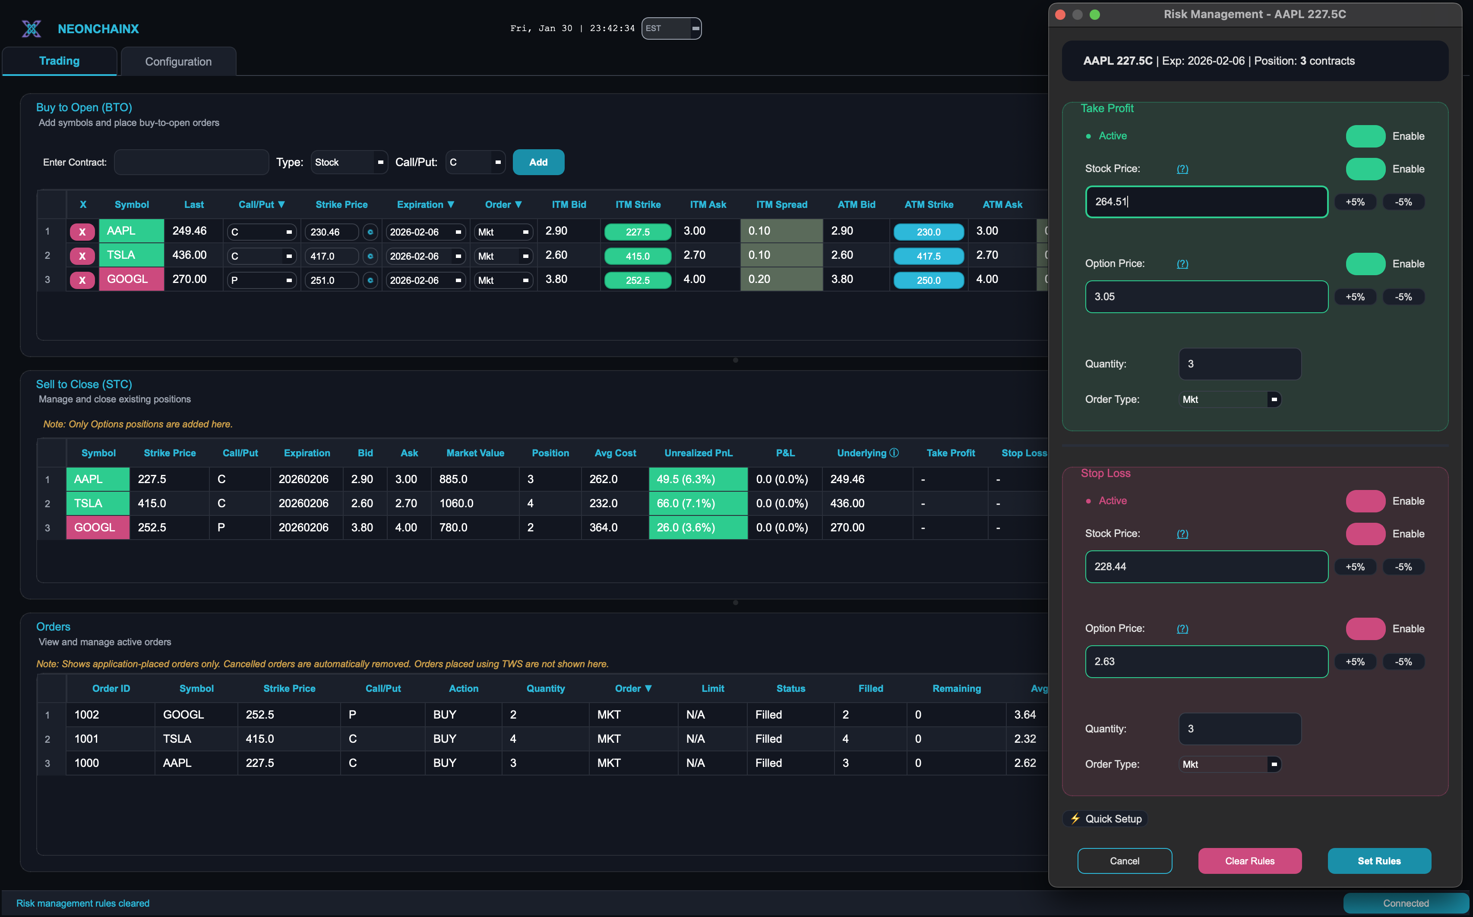Click the Underlying column info icon
This screenshot has width=1473, height=917.
pos(893,453)
